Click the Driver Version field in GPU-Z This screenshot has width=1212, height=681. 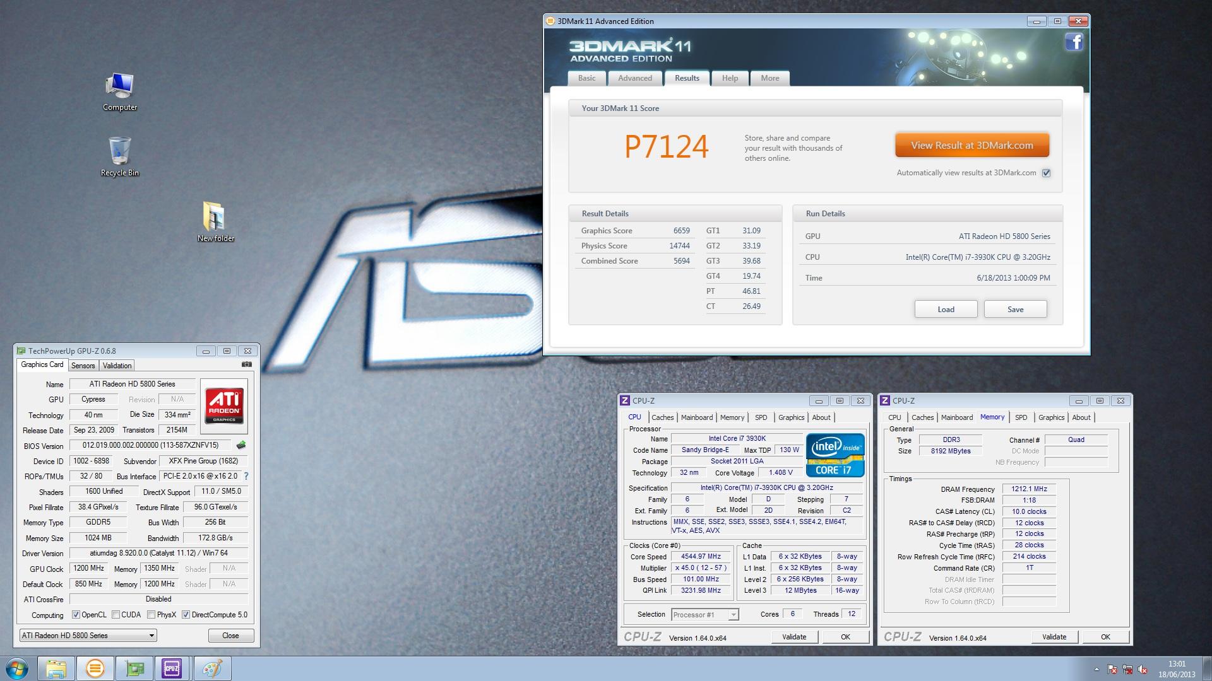click(x=158, y=553)
